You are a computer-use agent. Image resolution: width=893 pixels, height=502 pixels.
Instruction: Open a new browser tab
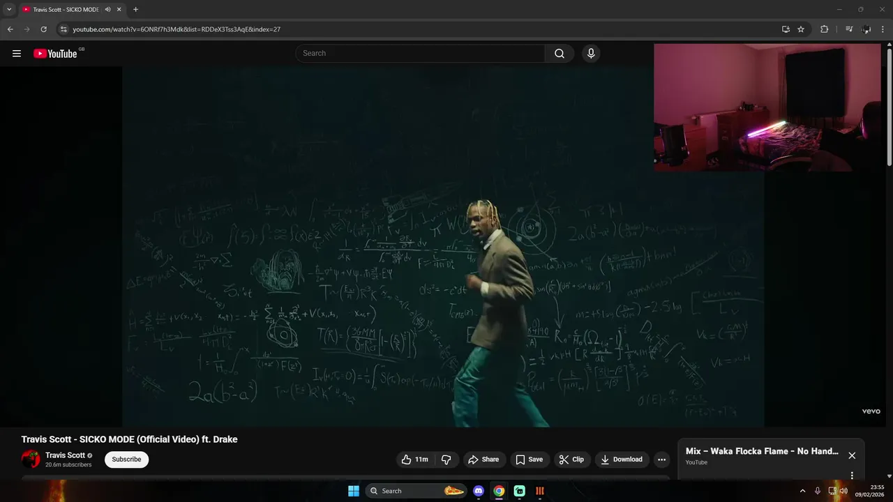(x=135, y=10)
